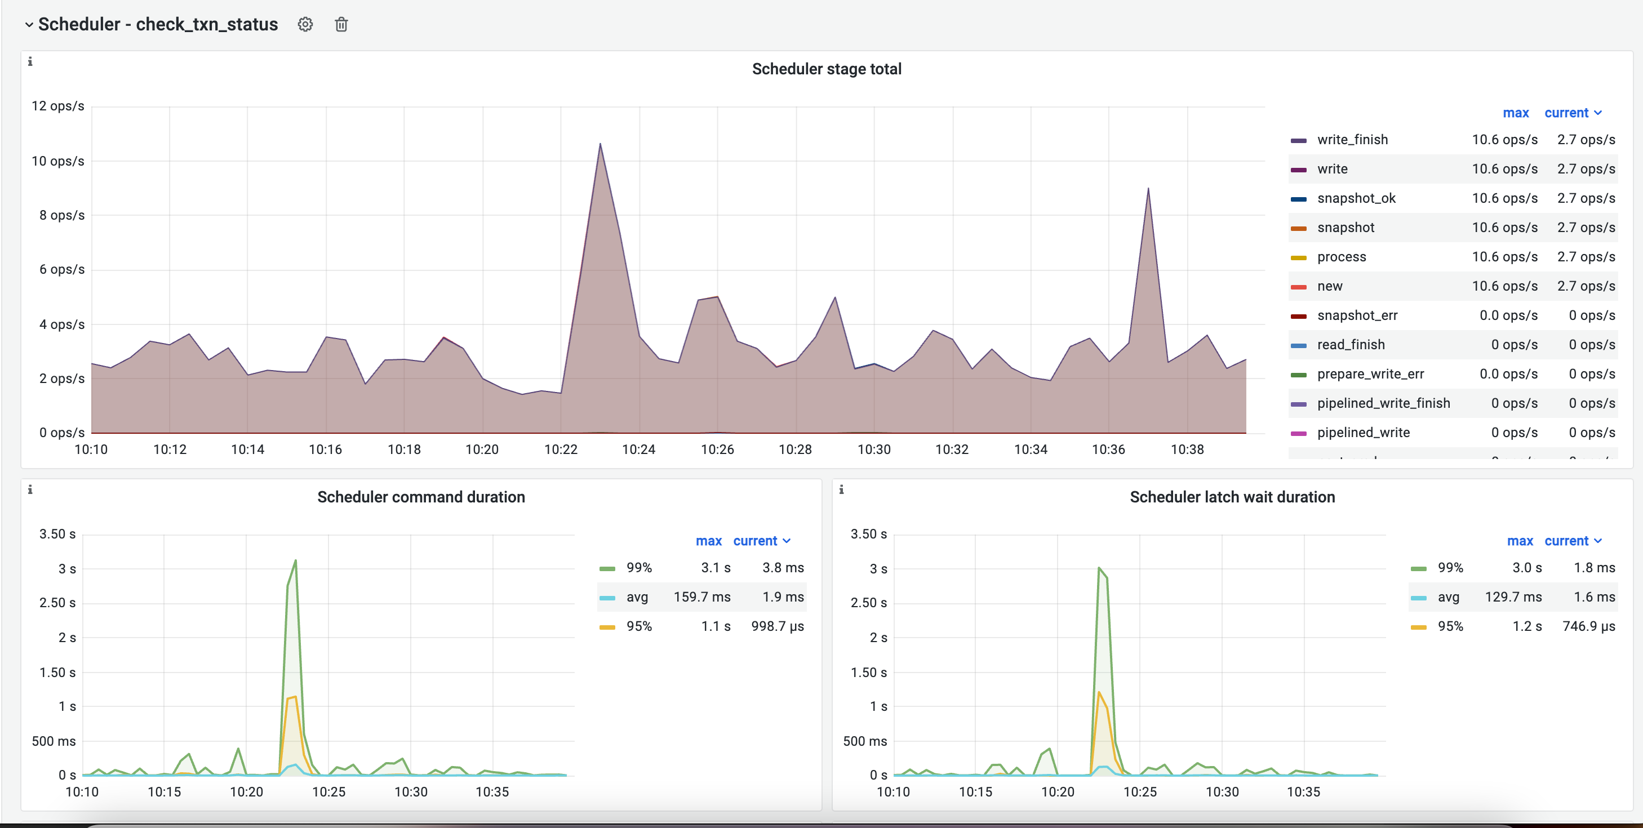Image resolution: width=1643 pixels, height=828 pixels.
Task: Open the Scheduler latch wait duration title menu
Action: (1232, 497)
